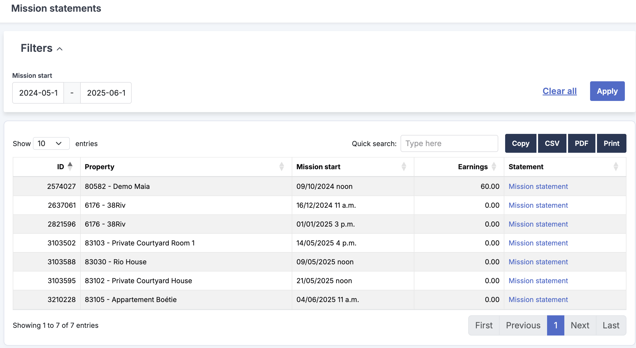Click the Clear all link

[560, 91]
